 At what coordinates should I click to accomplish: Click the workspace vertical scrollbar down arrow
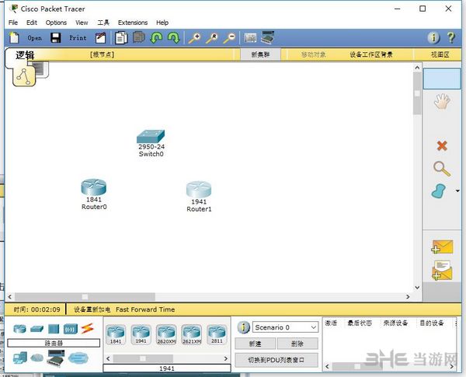click(x=417, y=288)
